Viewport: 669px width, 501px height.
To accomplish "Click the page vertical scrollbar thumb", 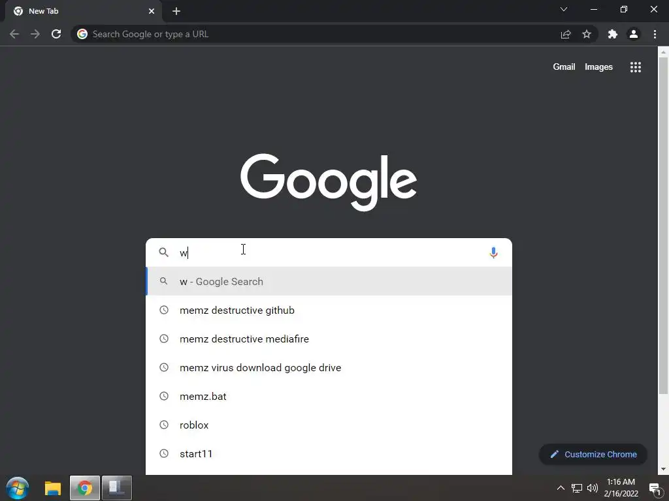I will [663, 226].
